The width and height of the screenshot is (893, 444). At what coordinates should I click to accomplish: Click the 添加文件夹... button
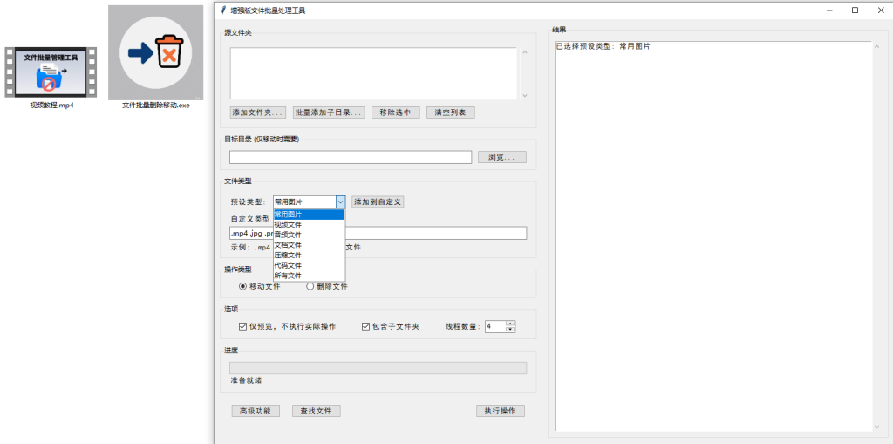point(258,113)
